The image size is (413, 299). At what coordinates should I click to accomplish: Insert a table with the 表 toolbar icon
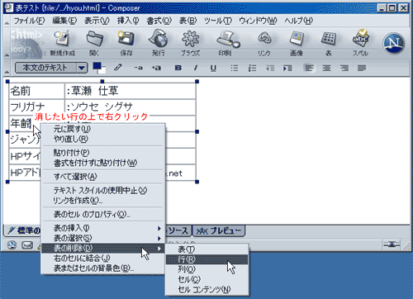coord(329,43)
